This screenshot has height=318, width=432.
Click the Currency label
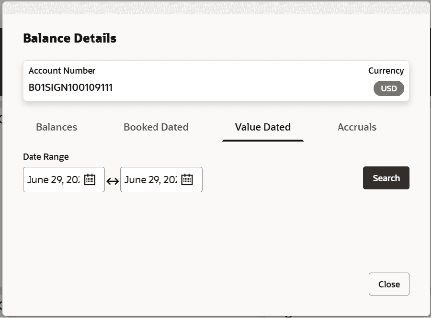[x=386, y=71]
